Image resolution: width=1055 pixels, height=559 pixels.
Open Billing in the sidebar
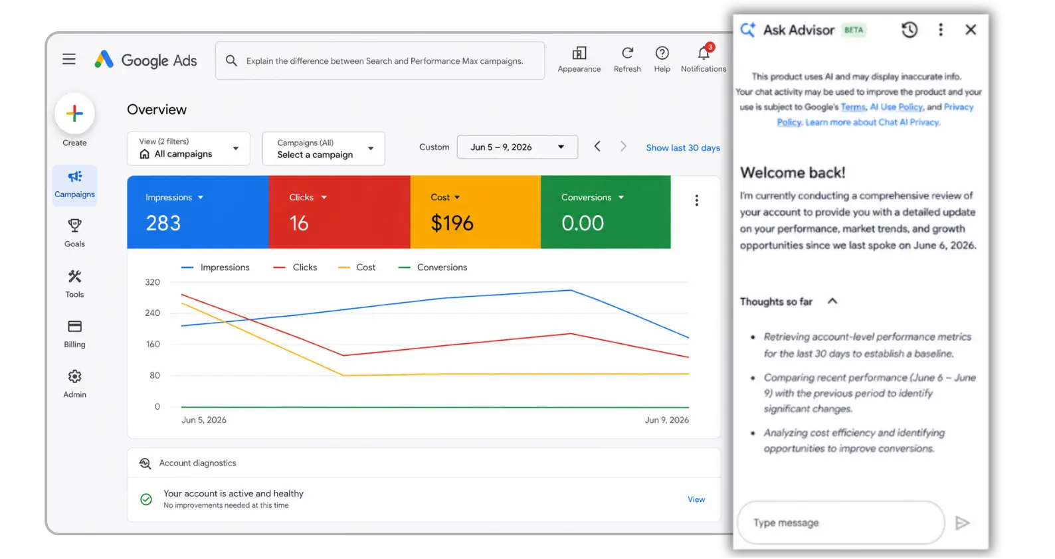click(x=74, y=334)
